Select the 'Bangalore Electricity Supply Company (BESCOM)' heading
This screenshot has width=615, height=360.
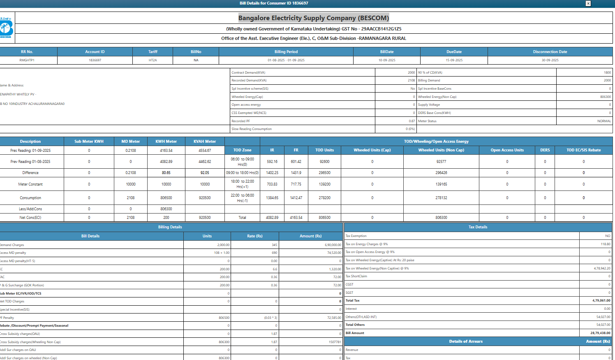[x=314, y=18]
